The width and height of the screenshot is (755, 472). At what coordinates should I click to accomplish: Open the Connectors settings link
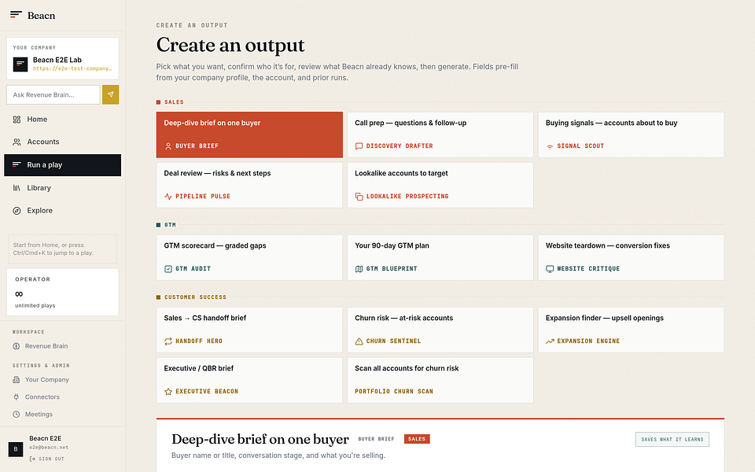63,396
